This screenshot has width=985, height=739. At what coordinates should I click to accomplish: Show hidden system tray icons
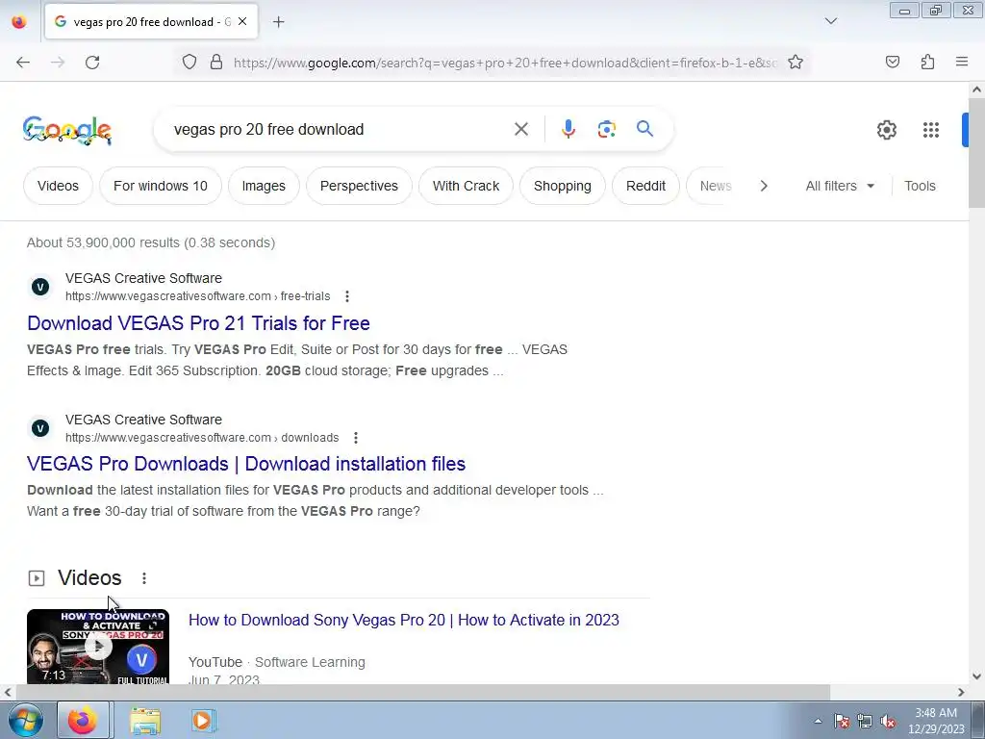click(x=818, y=721)
